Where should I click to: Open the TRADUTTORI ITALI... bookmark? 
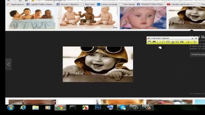(151, 4)
